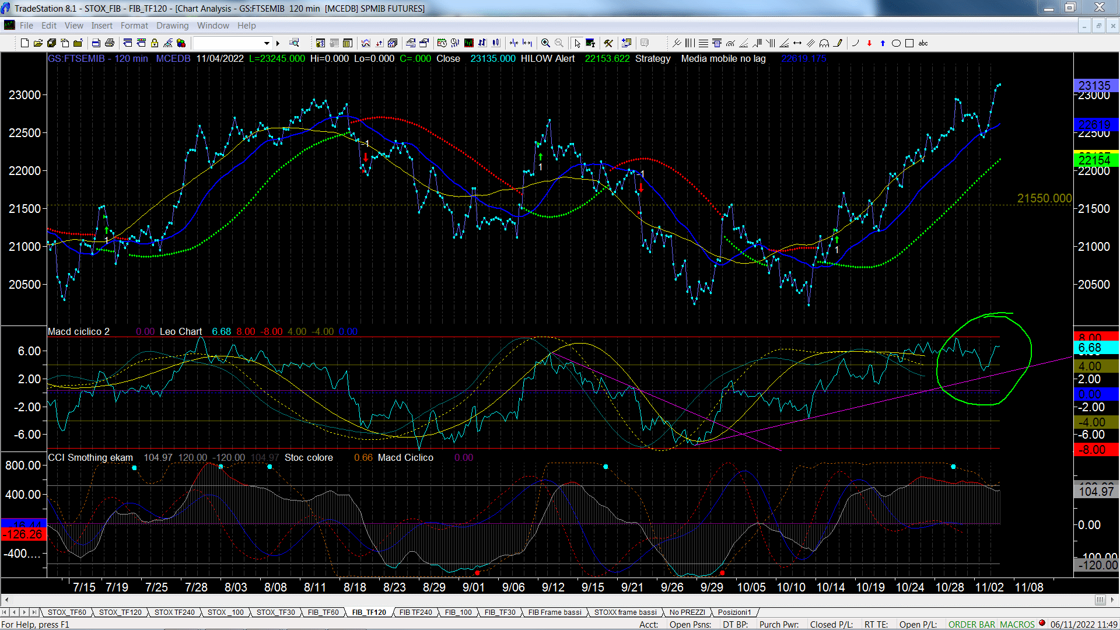Click the green chart display icon
Viewport: 1120px width, 630px height.
coord(468,43)
